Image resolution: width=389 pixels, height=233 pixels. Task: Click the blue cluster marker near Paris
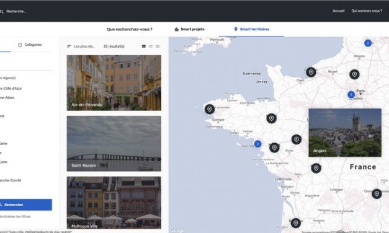pos(351,94)
